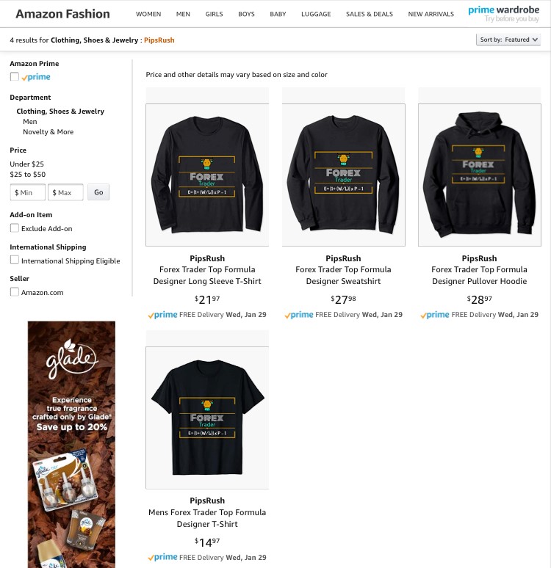Select Novelty & More department

pos(48,132)
